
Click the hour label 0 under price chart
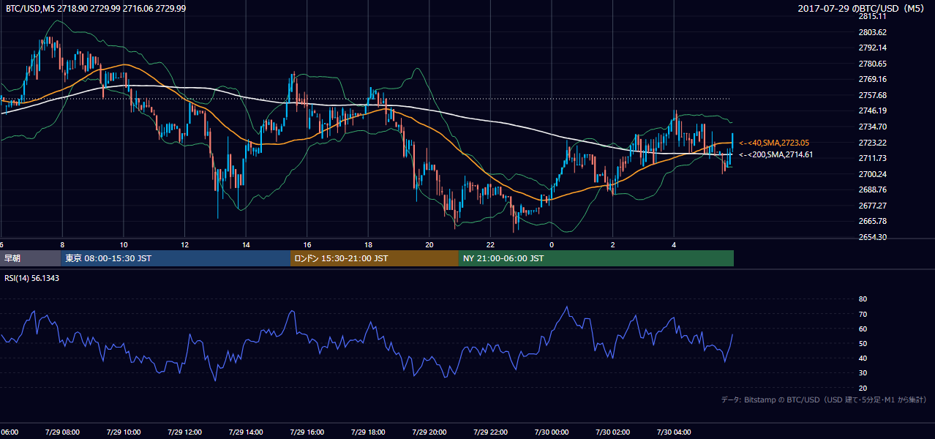tap(552, 245)
